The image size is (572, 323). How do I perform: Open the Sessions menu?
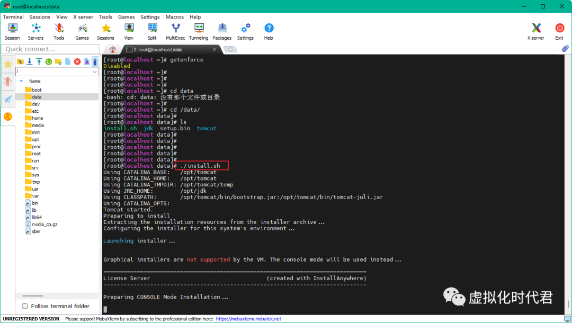click(x=40, y=17)
